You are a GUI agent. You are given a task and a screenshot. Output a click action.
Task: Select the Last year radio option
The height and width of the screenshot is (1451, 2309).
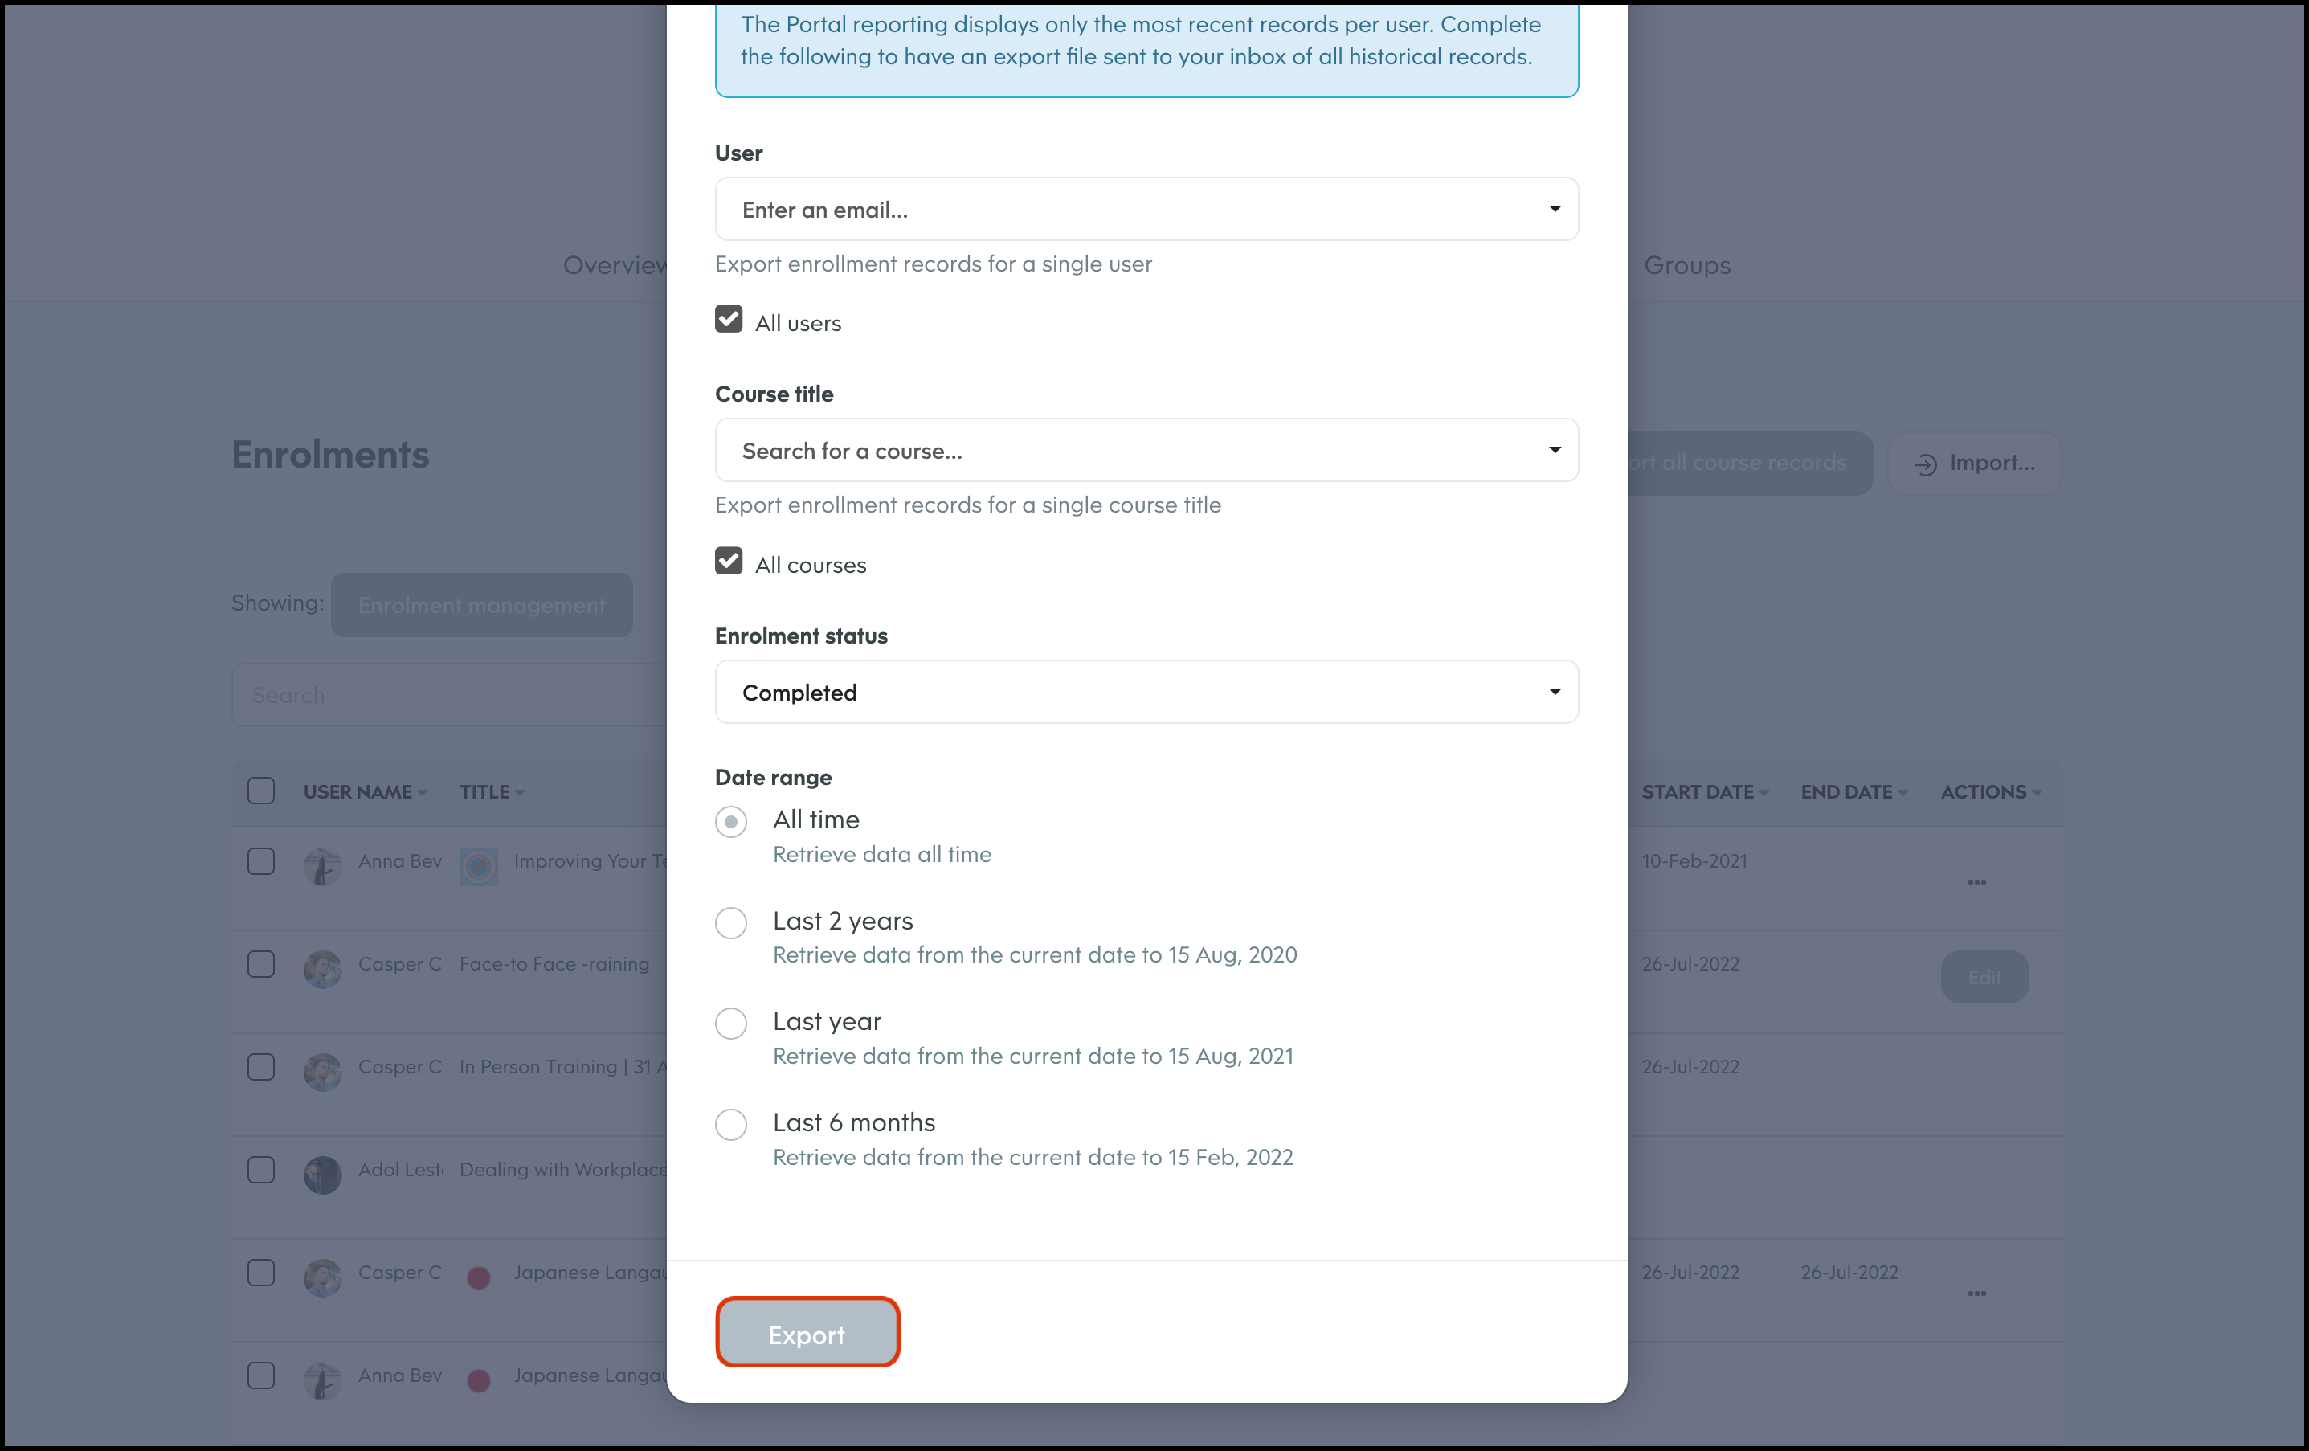[x=730, y=1024]
